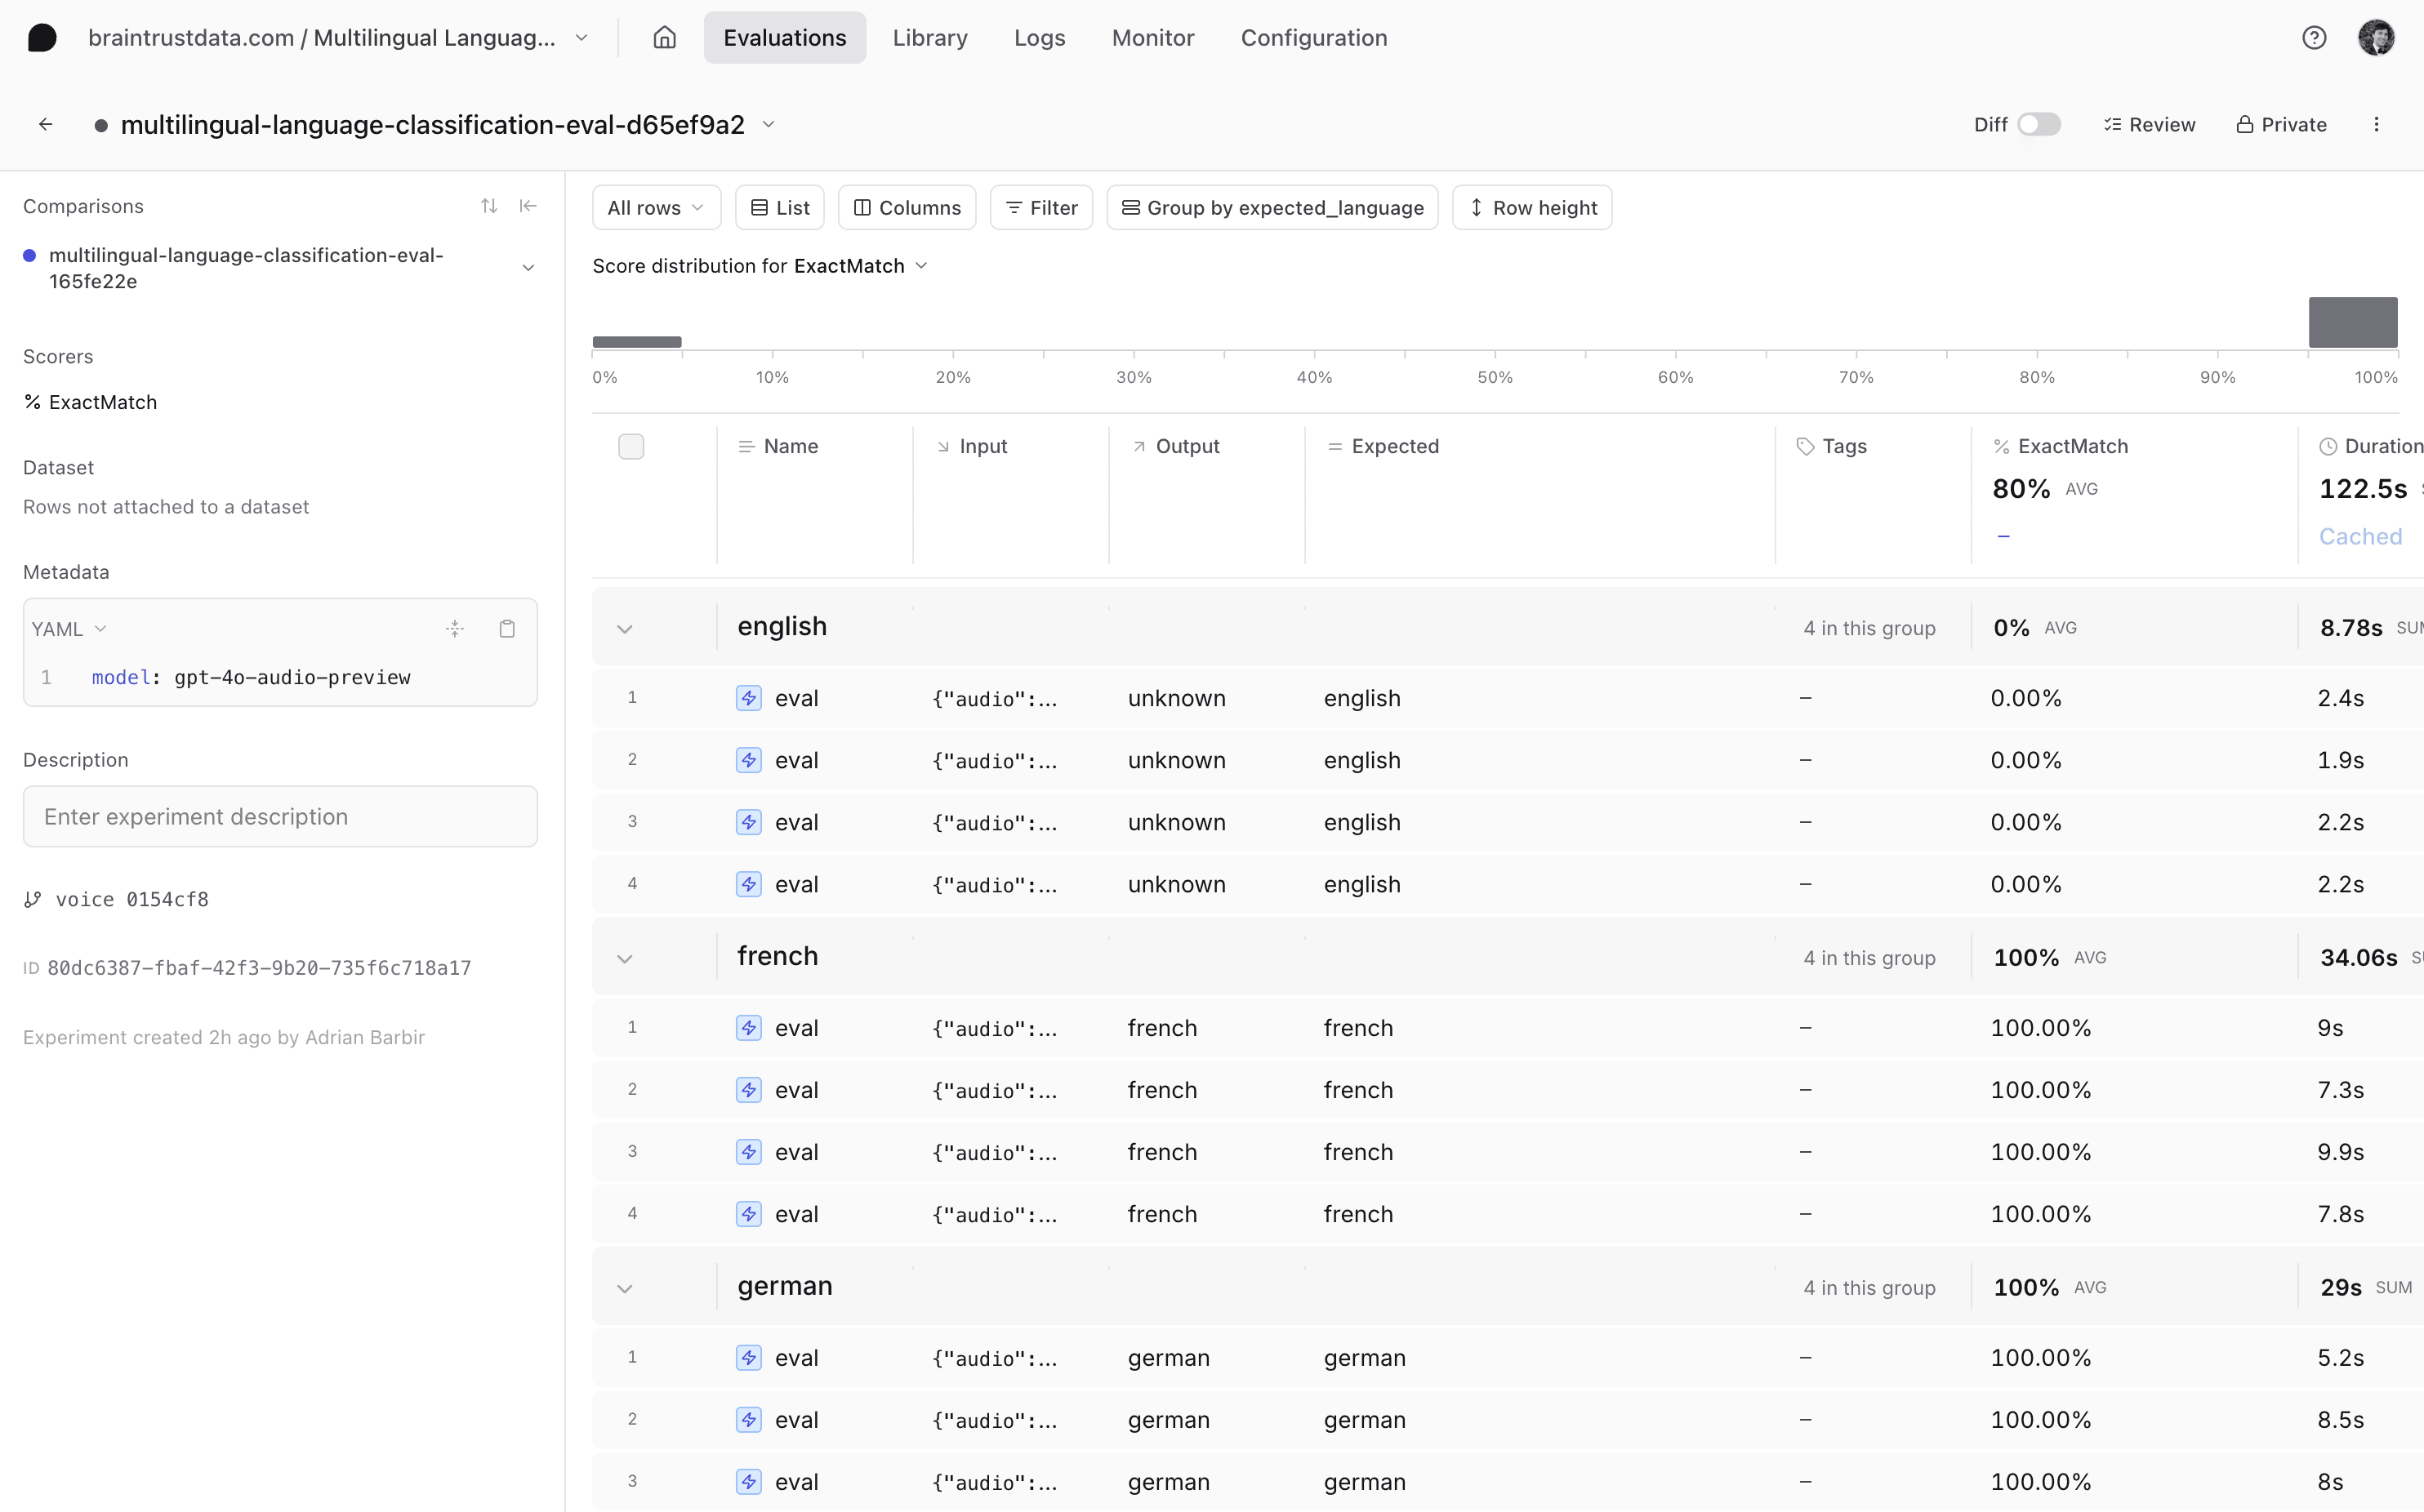This screenshot has height=1512, width=2424.
Task: Open the Score distribution scorer dropdown
Action: tap(920, 265)
